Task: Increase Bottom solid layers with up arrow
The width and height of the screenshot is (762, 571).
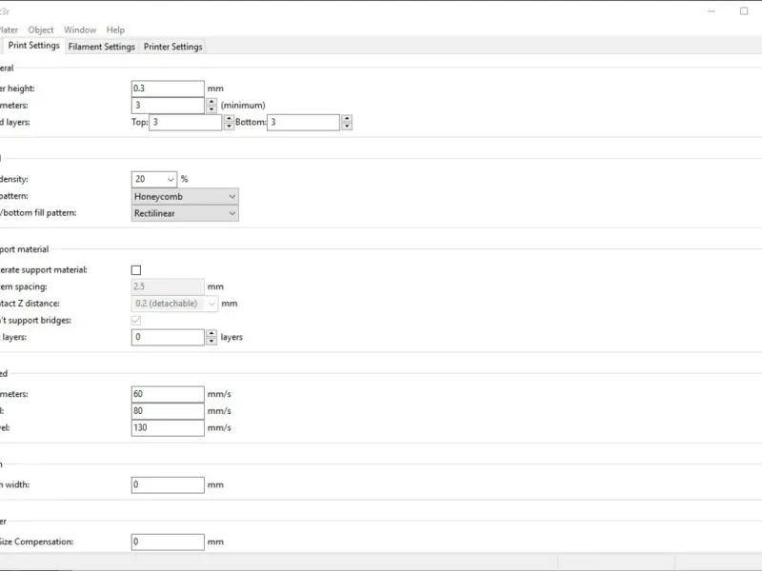Action: click(347, 118)
